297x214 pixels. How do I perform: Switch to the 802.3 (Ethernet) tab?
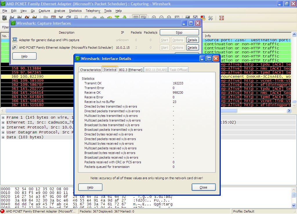(131, 70)
